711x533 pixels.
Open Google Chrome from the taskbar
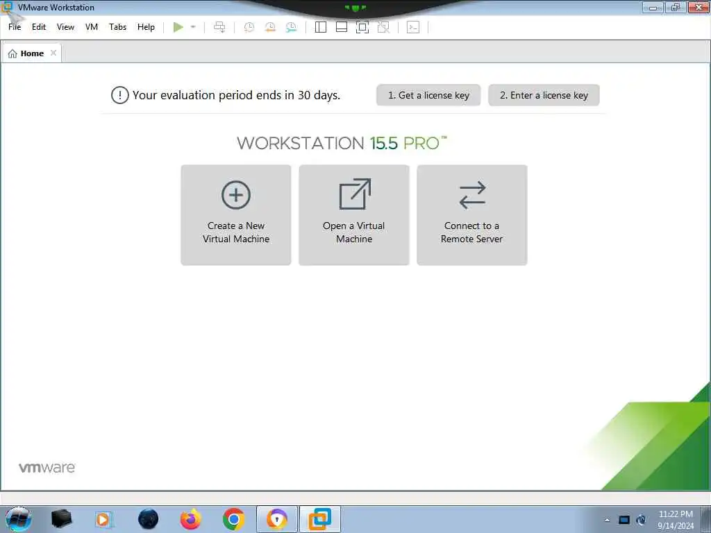pyautogui.click(x=233, y=519)
